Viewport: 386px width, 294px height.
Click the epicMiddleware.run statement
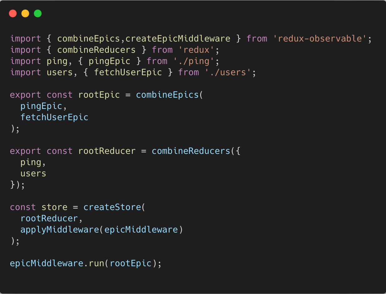point(85,263)
